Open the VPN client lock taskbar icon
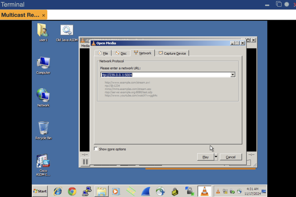The height and width of the screenshot is (197, 296). (189, 191)
